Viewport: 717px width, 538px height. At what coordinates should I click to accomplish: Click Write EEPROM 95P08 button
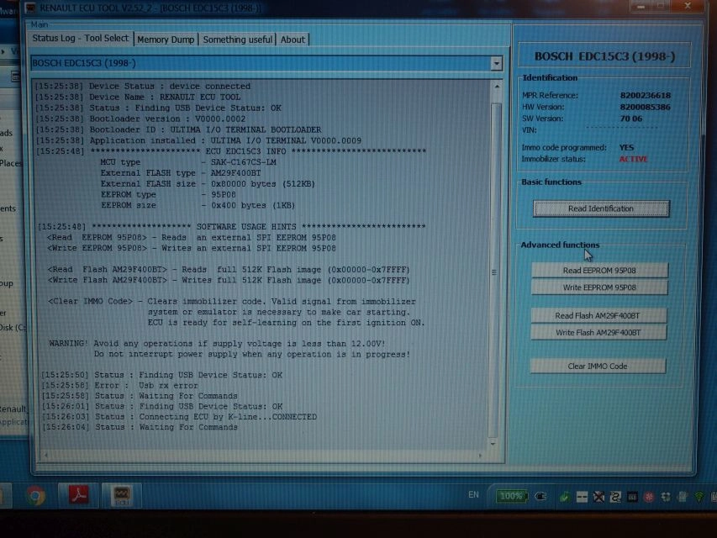tap(599, 287)
